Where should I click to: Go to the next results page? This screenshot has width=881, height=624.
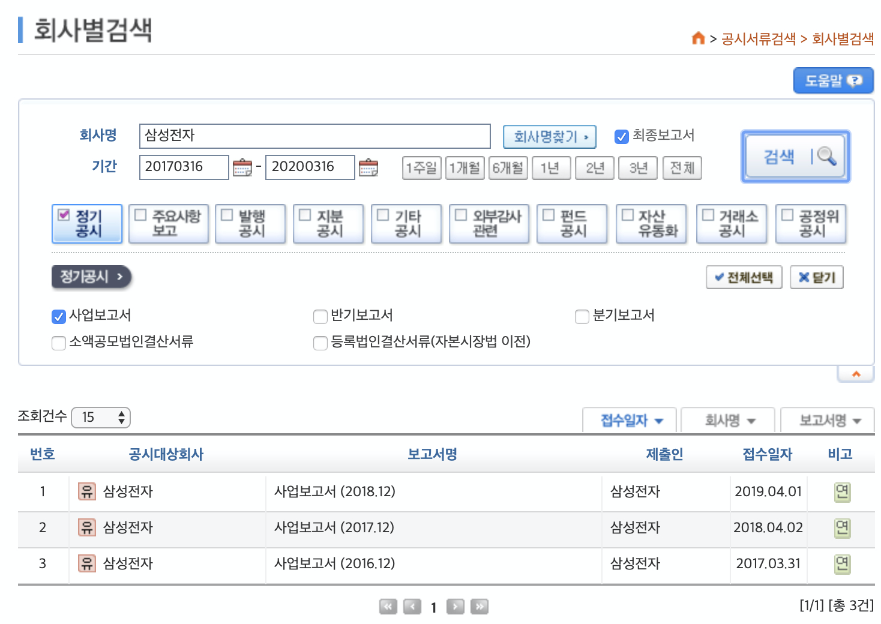[x=456, y=607]
